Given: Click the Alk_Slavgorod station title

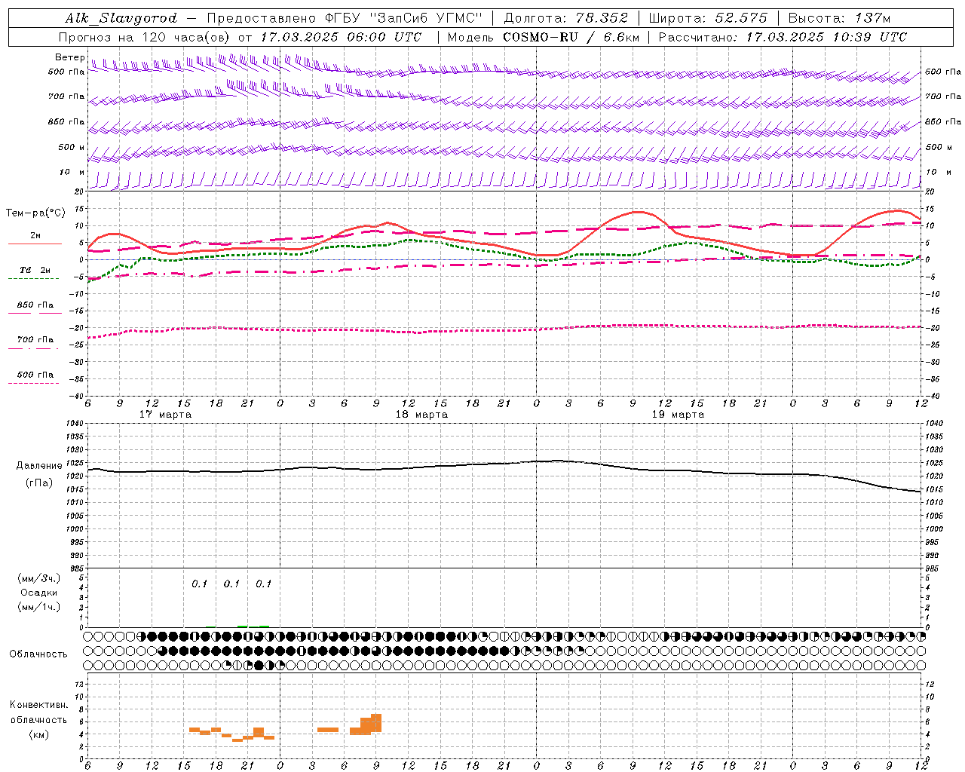Looking at the screenshot, I should [x=121, y=18].
